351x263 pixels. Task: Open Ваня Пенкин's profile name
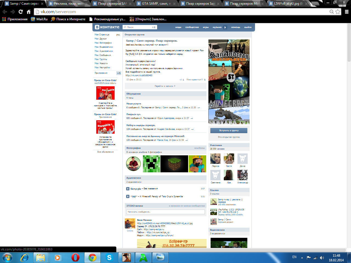click(x=144, y=220)
